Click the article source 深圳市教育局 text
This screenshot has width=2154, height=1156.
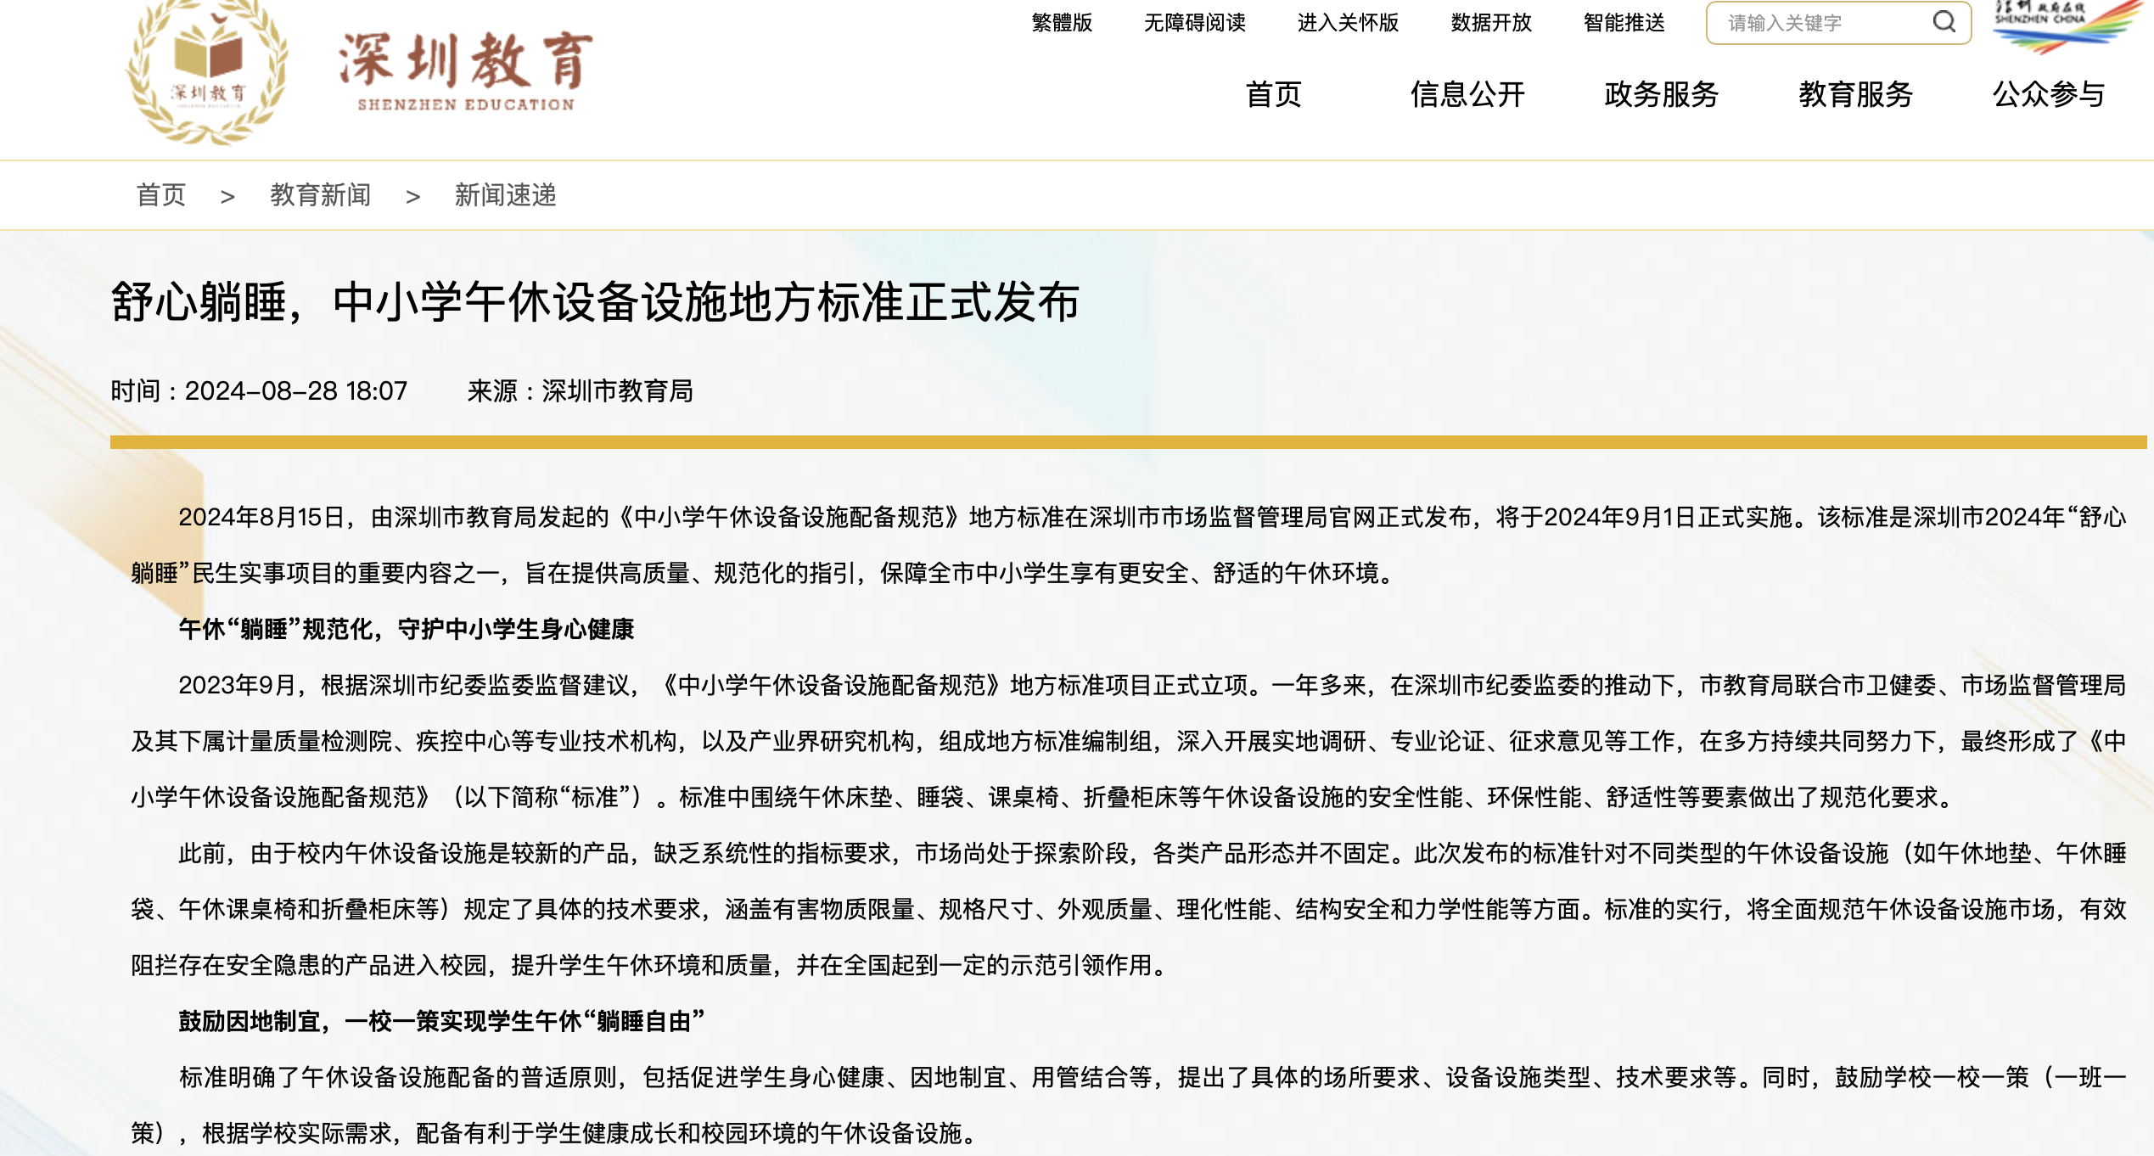click(617, 391)
